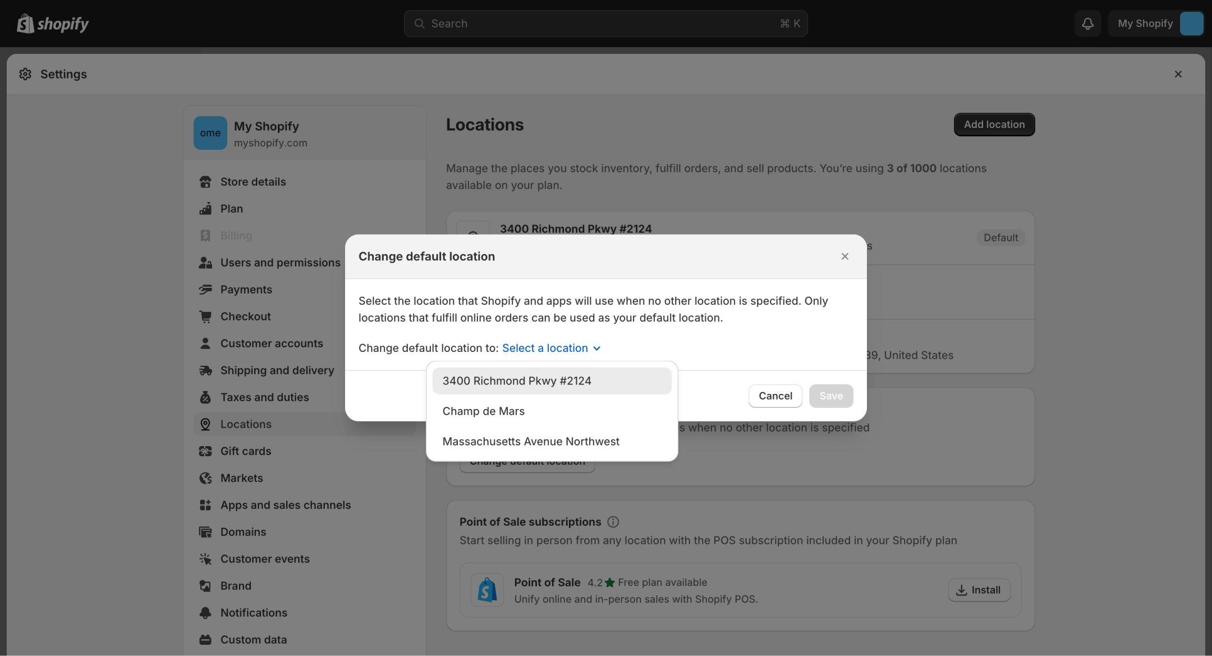This screenshot has height=656, width=1212.
Task: Expand the Select a location dropdown
Action: [551, 348]
